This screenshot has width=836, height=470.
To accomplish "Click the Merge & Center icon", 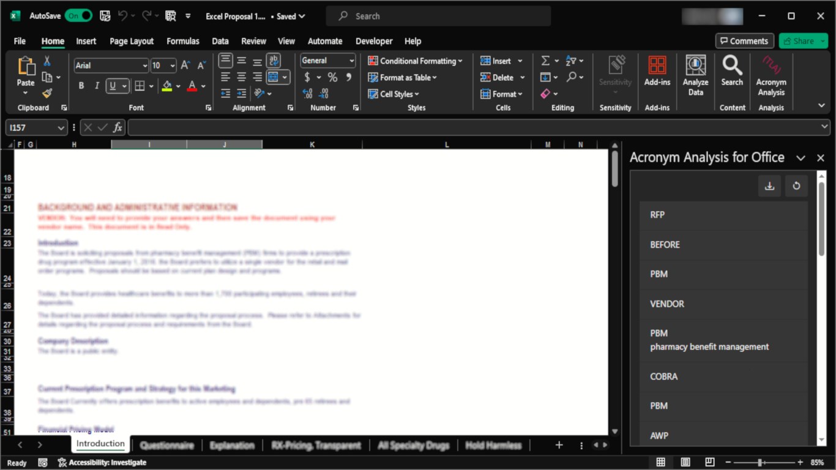I will tap(274, 77).
